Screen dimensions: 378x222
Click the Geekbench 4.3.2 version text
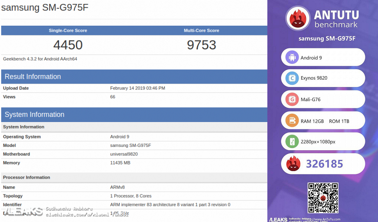(x=40, y=59)
